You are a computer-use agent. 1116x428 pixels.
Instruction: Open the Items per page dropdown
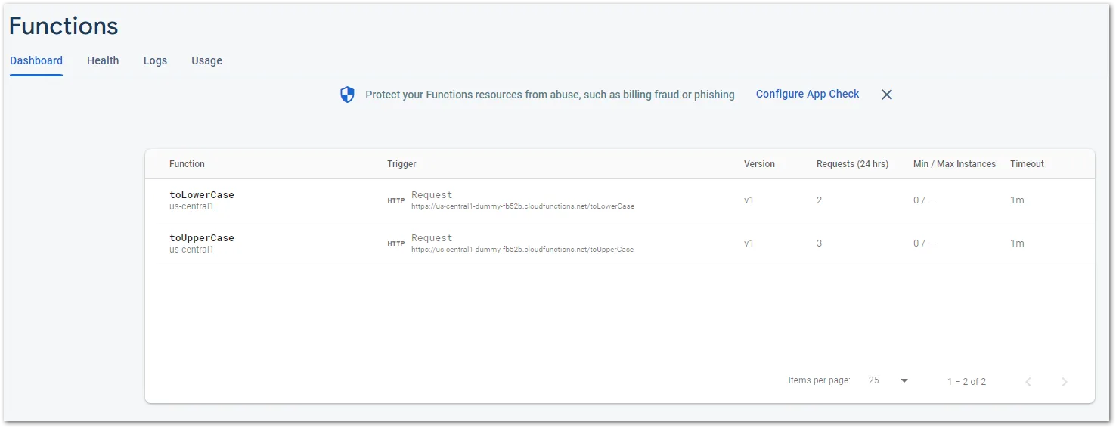(888, 380)
